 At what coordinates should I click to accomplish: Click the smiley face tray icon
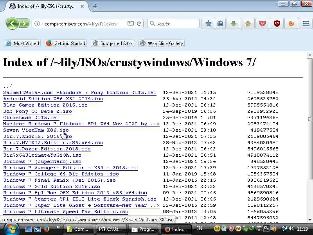tap(217, 228)
